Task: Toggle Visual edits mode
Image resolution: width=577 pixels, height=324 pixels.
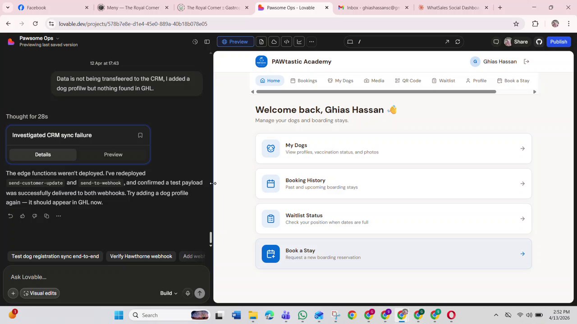Action: (40, 293)
